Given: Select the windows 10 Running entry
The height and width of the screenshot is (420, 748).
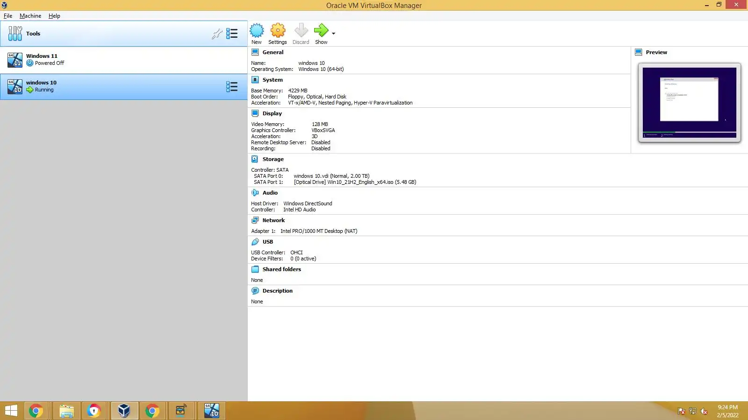Looking at the screenshot, I should point(123,86).
